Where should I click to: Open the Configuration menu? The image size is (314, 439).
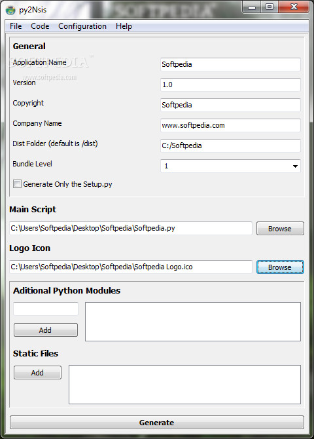point(82,26)
